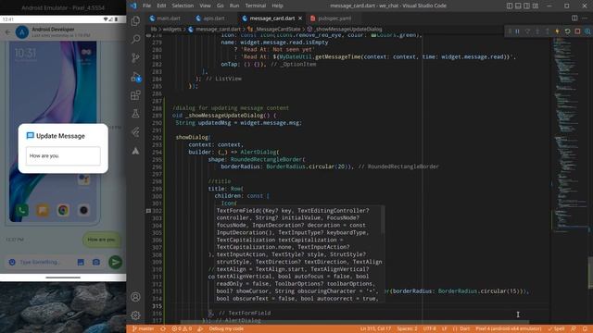Open the File menu
593x333 pixels.
point(146,6)
